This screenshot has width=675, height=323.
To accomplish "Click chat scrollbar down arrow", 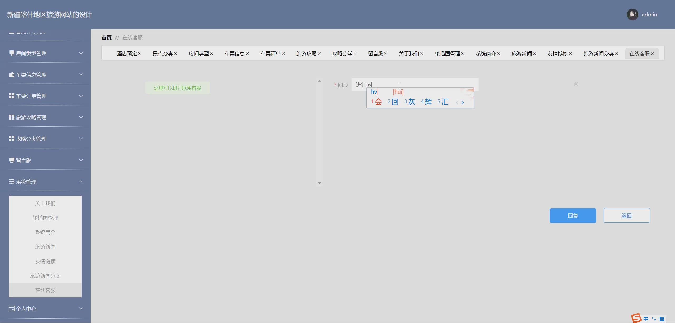I will [x=319, y=183].
